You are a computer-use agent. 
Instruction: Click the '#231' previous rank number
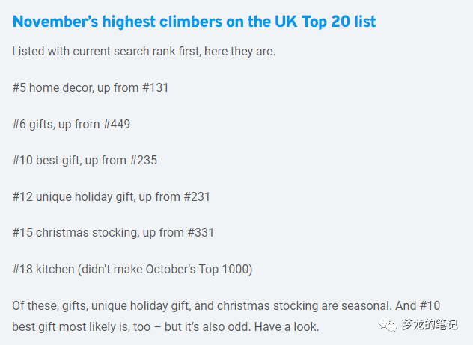[197, 196]
